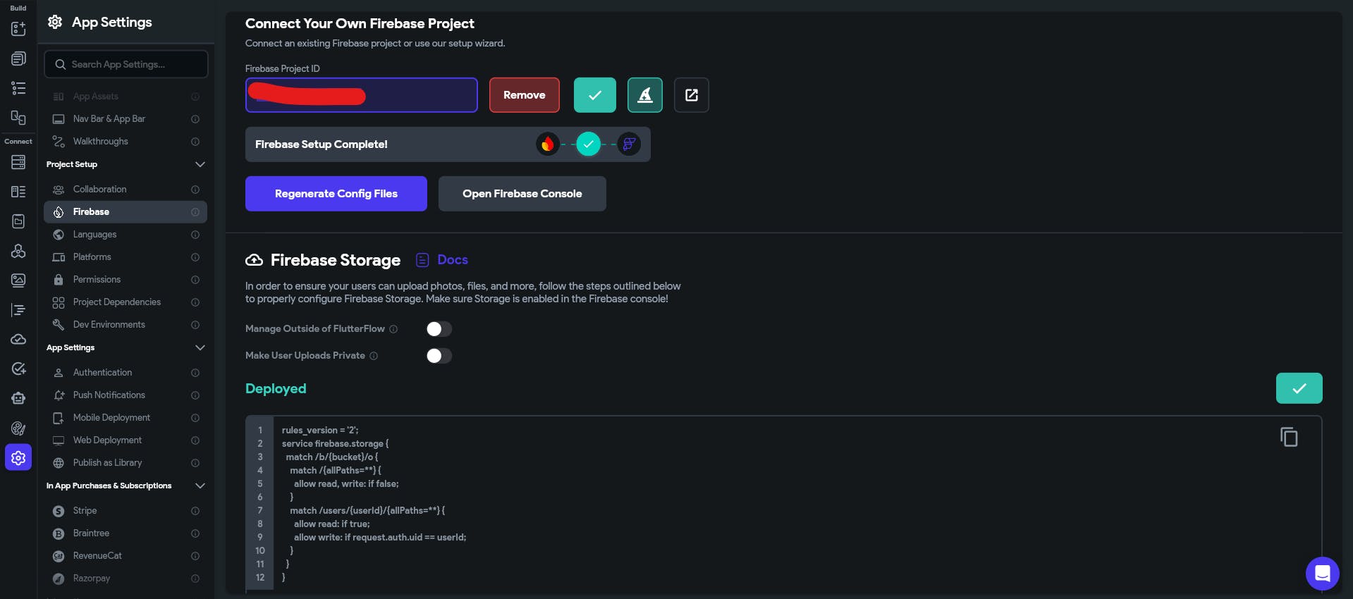1353x599 pixels.
Task: Open the Widget Palette icon under Build
Action: 18,29
